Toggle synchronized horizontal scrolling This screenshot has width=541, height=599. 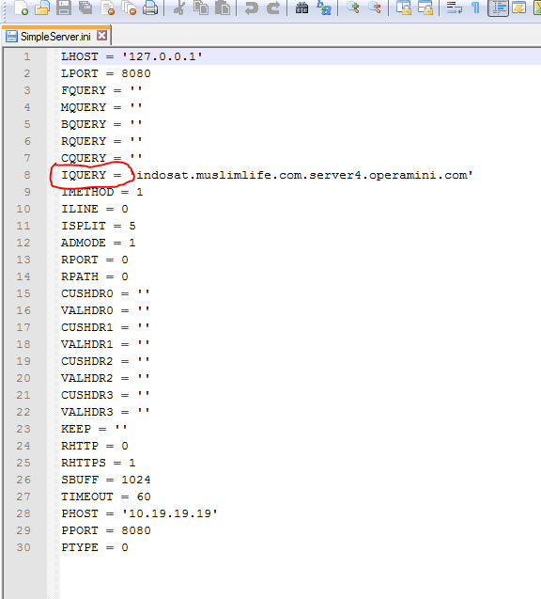click(425, 8)
